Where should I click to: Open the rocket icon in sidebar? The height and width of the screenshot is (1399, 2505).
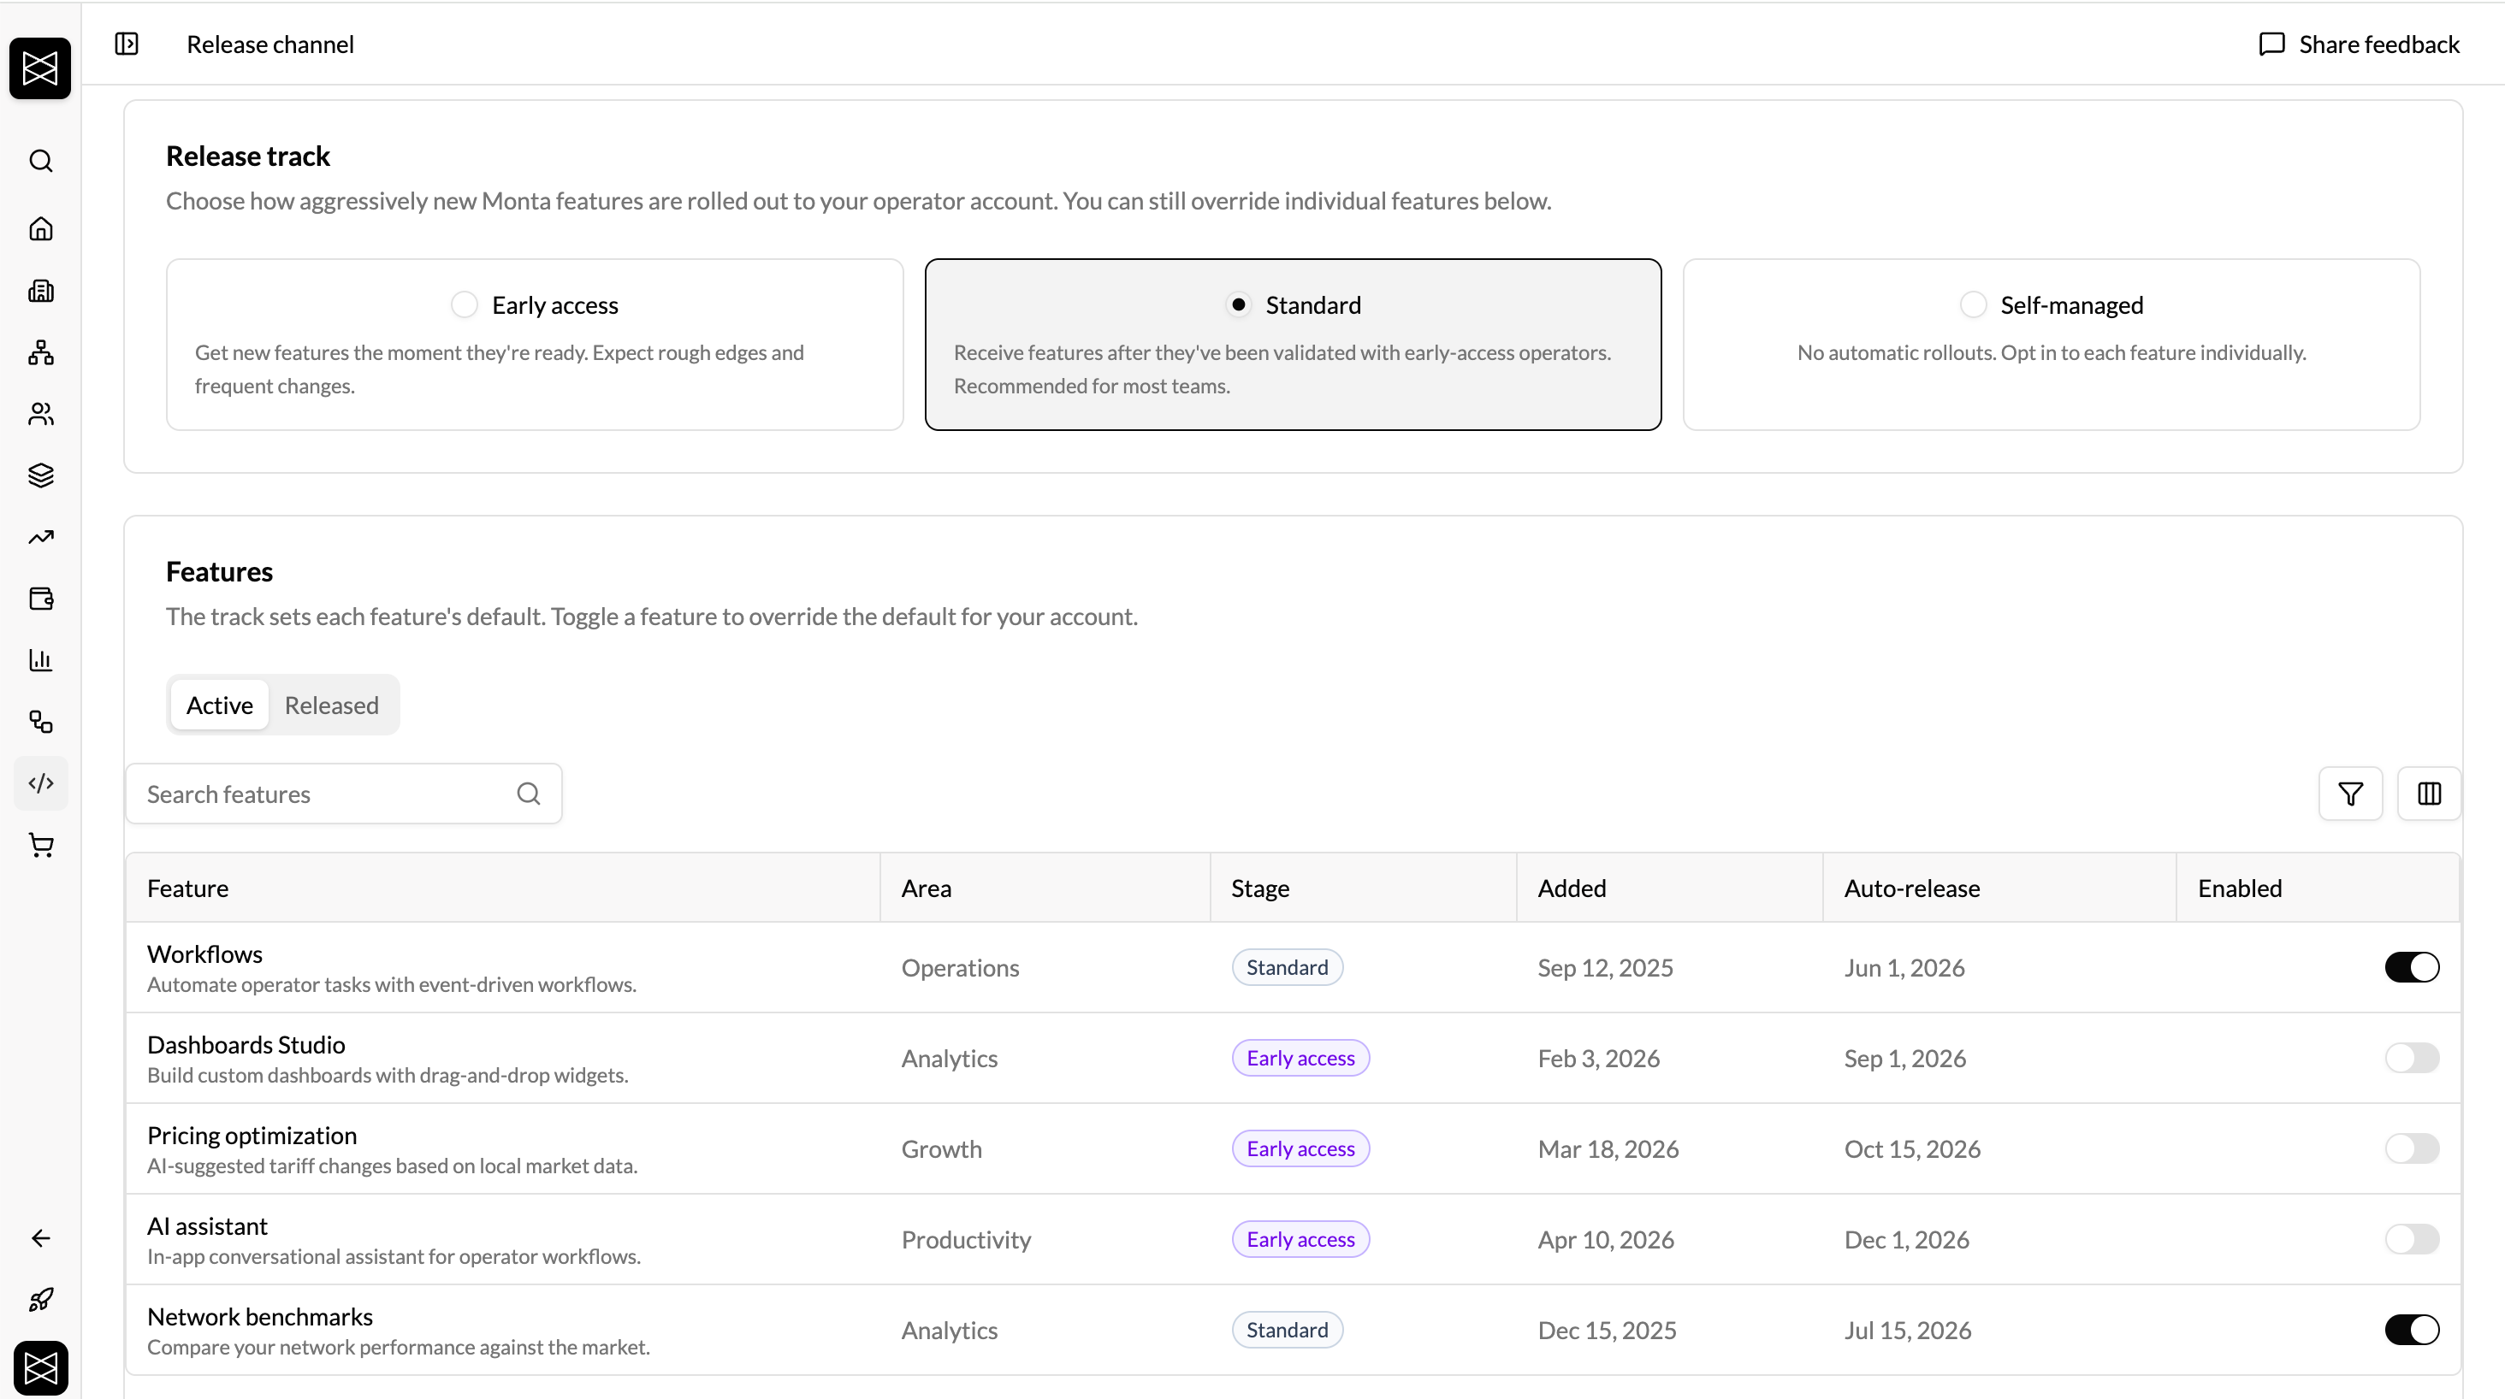[41, 1300]
